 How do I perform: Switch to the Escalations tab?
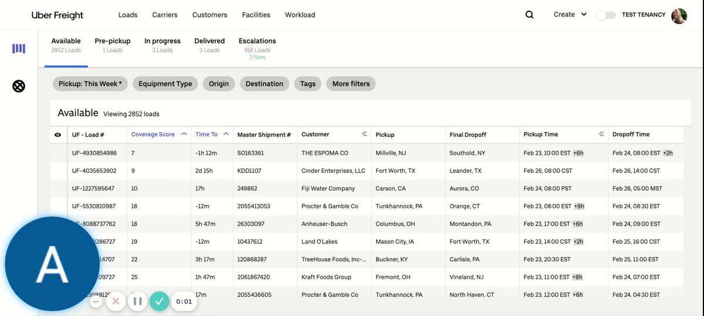tap(257, 48)
